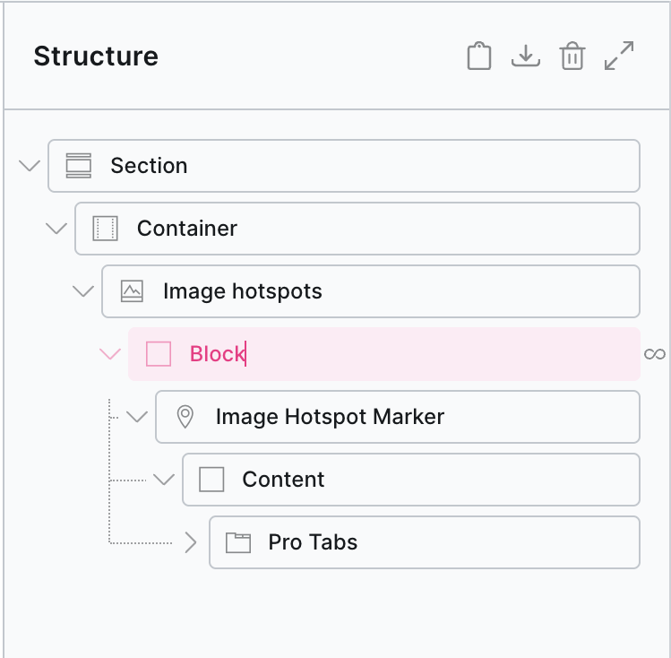Click the trash icon to delete elements
This screenshot has width=671, height=658.
(x=572, y=56)
